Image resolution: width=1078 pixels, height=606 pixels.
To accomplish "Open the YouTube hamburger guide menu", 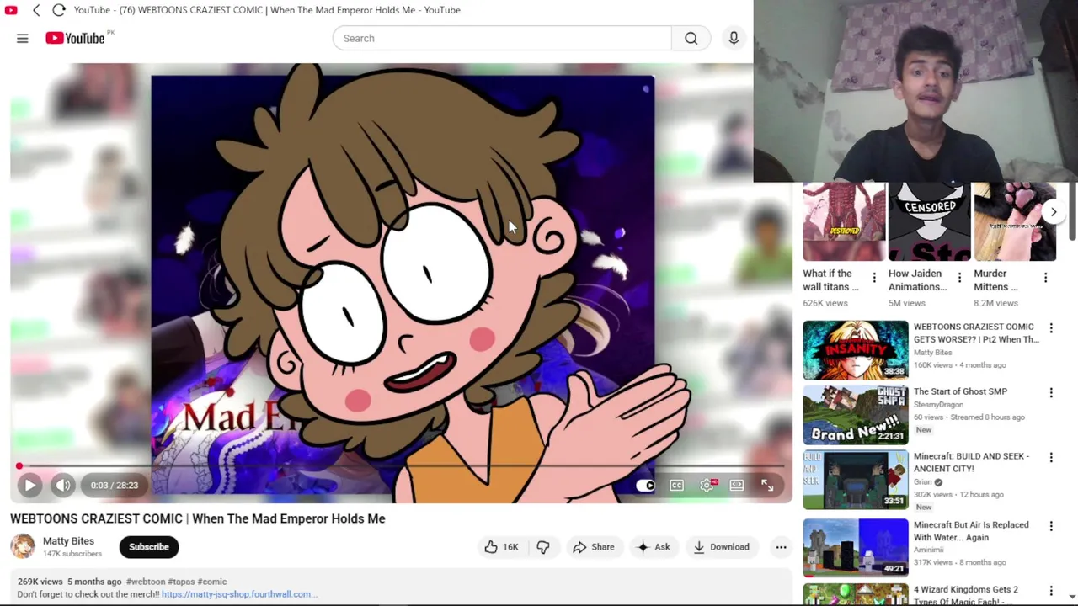I will (x=23, y=38).
